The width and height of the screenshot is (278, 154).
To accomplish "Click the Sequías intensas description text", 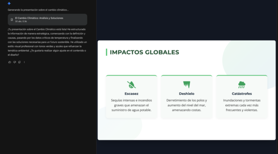I will [x=131, y=105].
